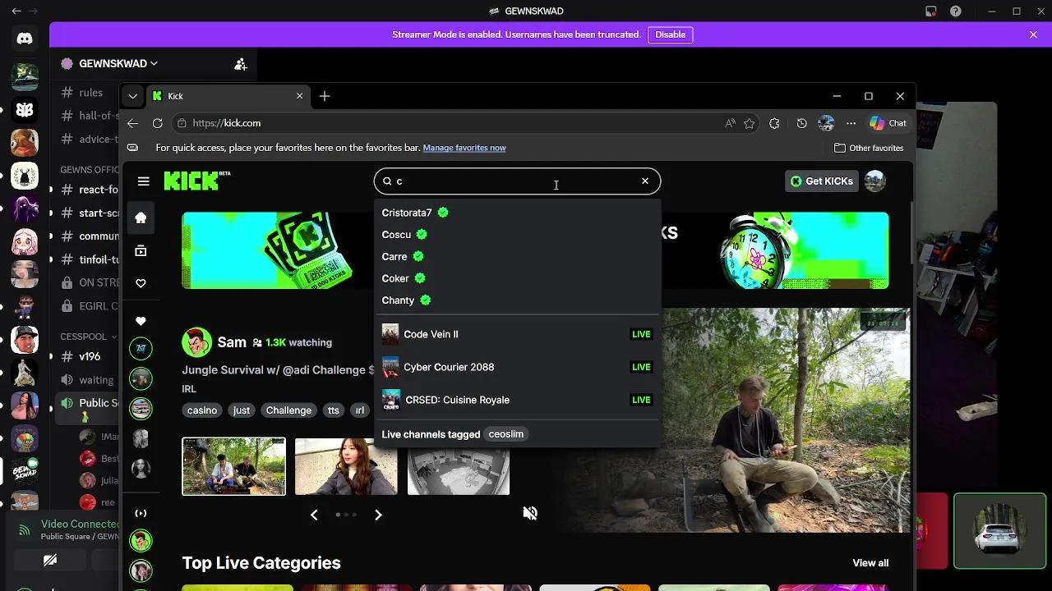Open browser settings and more menu
The height and width of the screenshot is (591, 1052).
[x=851, y=123]
